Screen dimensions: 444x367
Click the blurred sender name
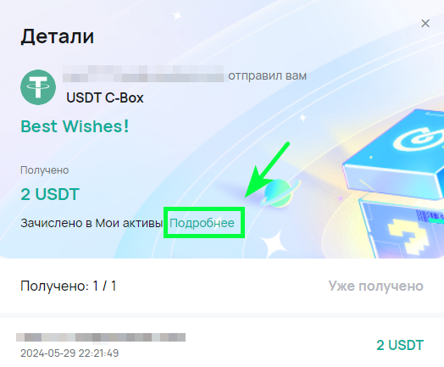pyautogui.click(x=145, y=74)
